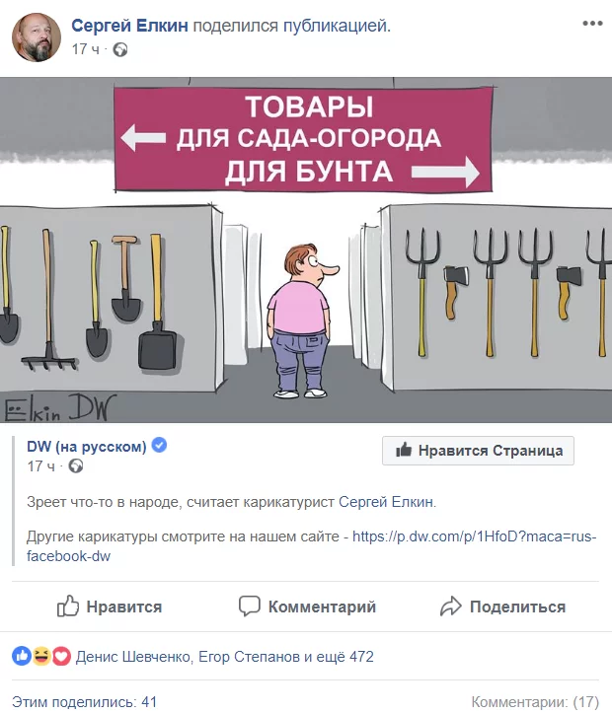The width and height of the screenshot is (612, 714).
Task: View shares via Этим поделились: 41
Action: [x=84, y=702]
